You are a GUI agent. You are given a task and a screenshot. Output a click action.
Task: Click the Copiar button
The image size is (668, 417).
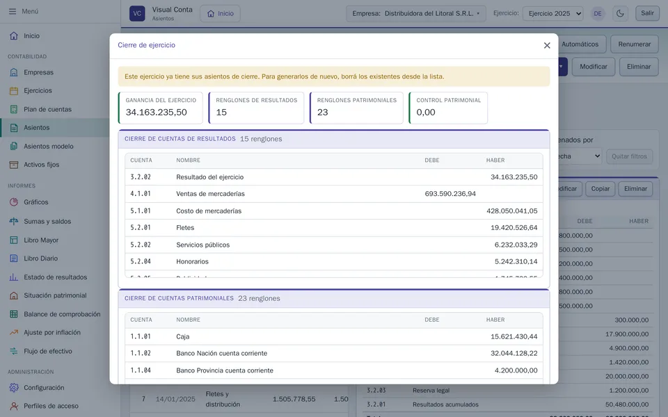click(x=601, y=189)
